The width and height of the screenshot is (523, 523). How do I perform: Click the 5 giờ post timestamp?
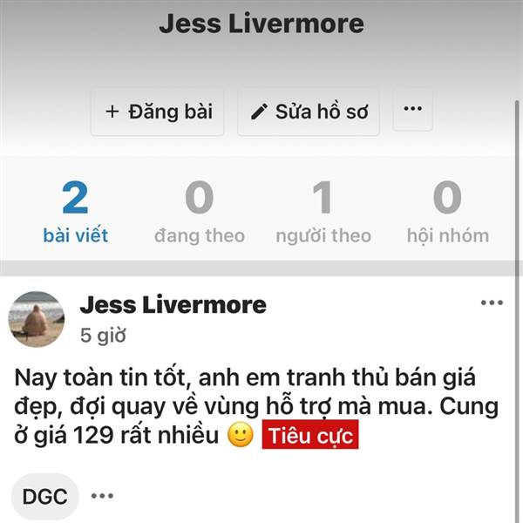[103, 336]
